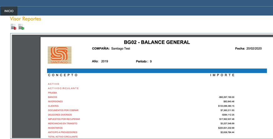This screenshot has height=139, width=273.
Task: Select the PRUEBA row
Action: tap(53, 93)
